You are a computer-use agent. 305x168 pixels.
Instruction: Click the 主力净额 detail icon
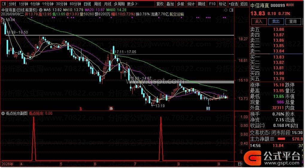pos(272,139)
